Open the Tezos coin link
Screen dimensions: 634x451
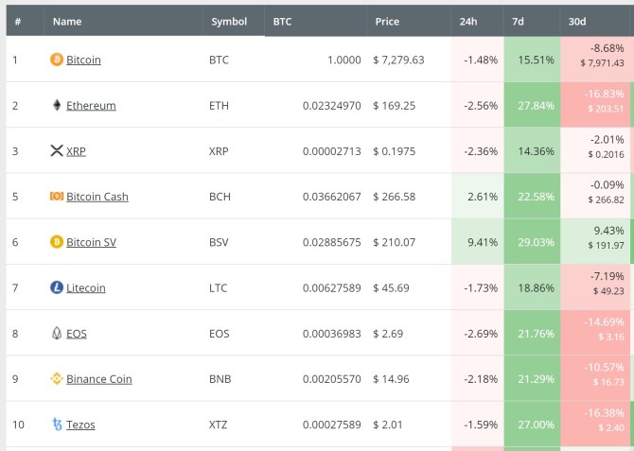pyautogui.click(x=80, y=425)
